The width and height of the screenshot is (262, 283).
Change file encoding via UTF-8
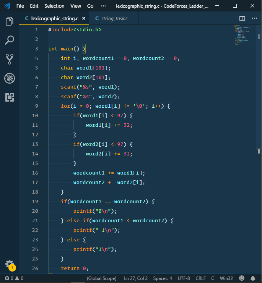[x=184, y=278]
